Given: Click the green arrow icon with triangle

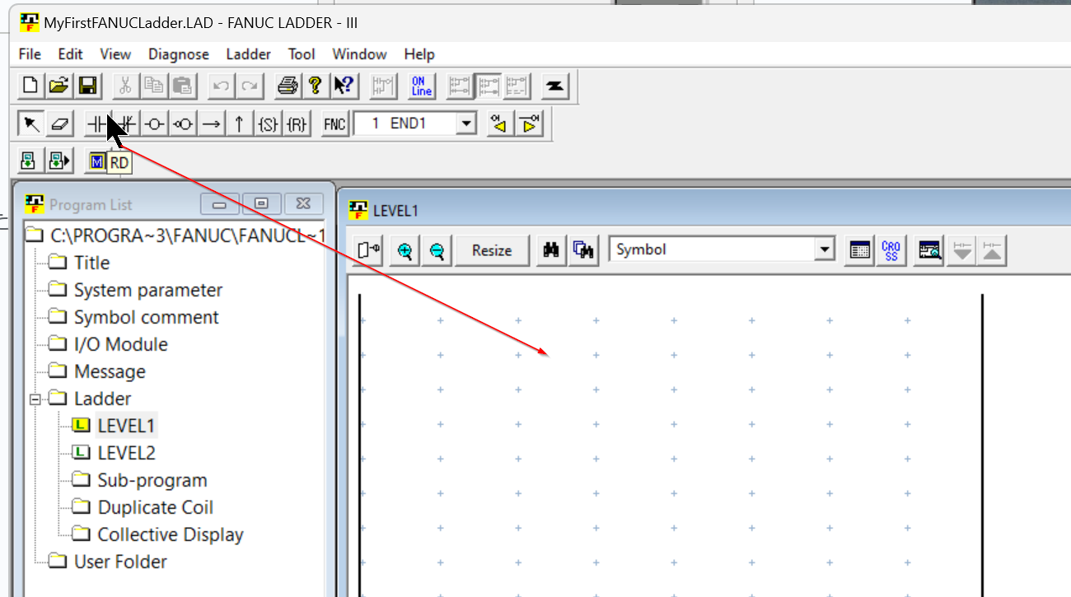Looking at the screenshot, I should click(x=59, y=160).
